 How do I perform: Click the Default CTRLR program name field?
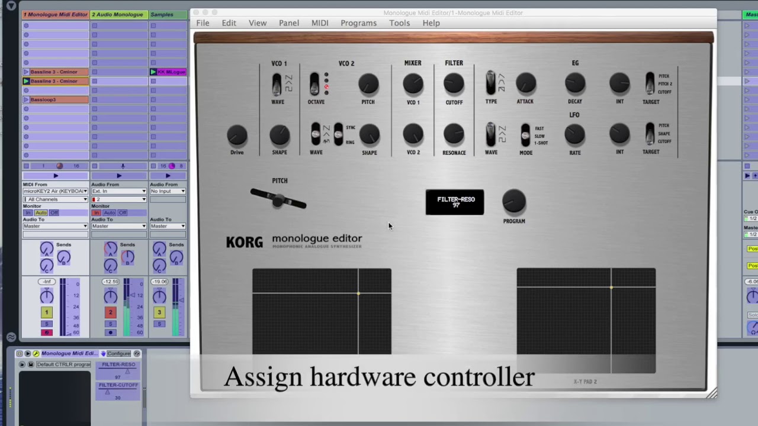point(63,364)
